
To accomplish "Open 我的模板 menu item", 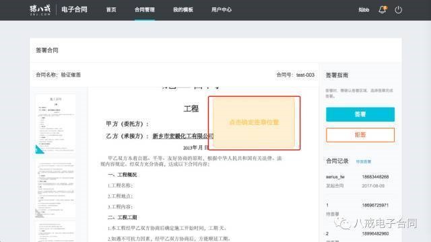I will (183, 10).
